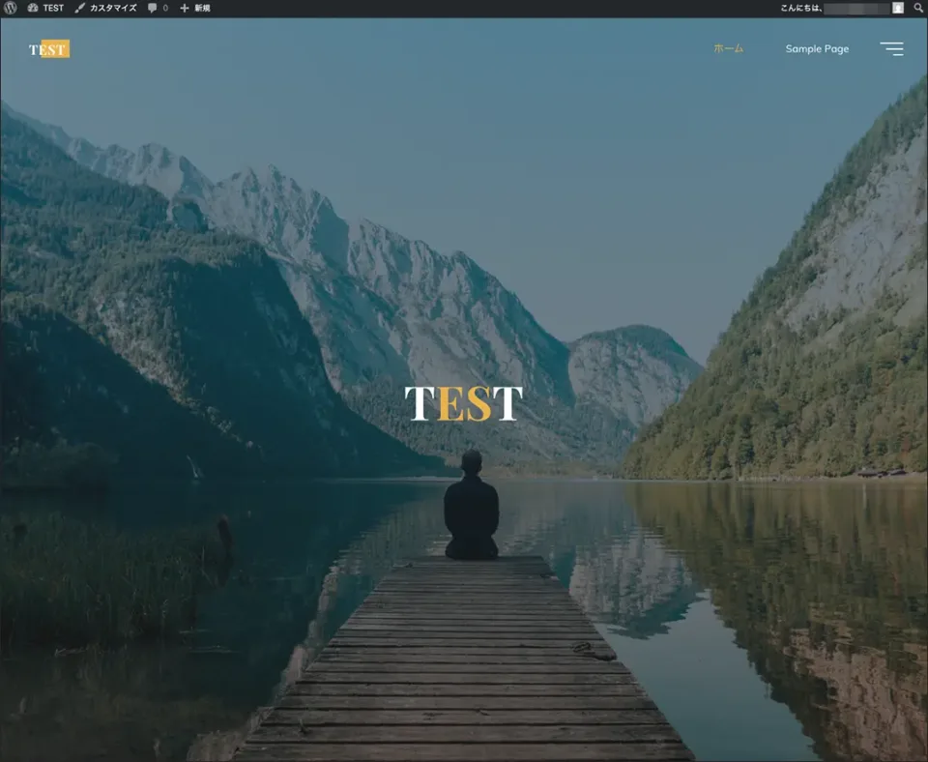The width and height of the screenshot is (928, 762).
Task: Click the TEST site logo in header
Action: [48, 49]
